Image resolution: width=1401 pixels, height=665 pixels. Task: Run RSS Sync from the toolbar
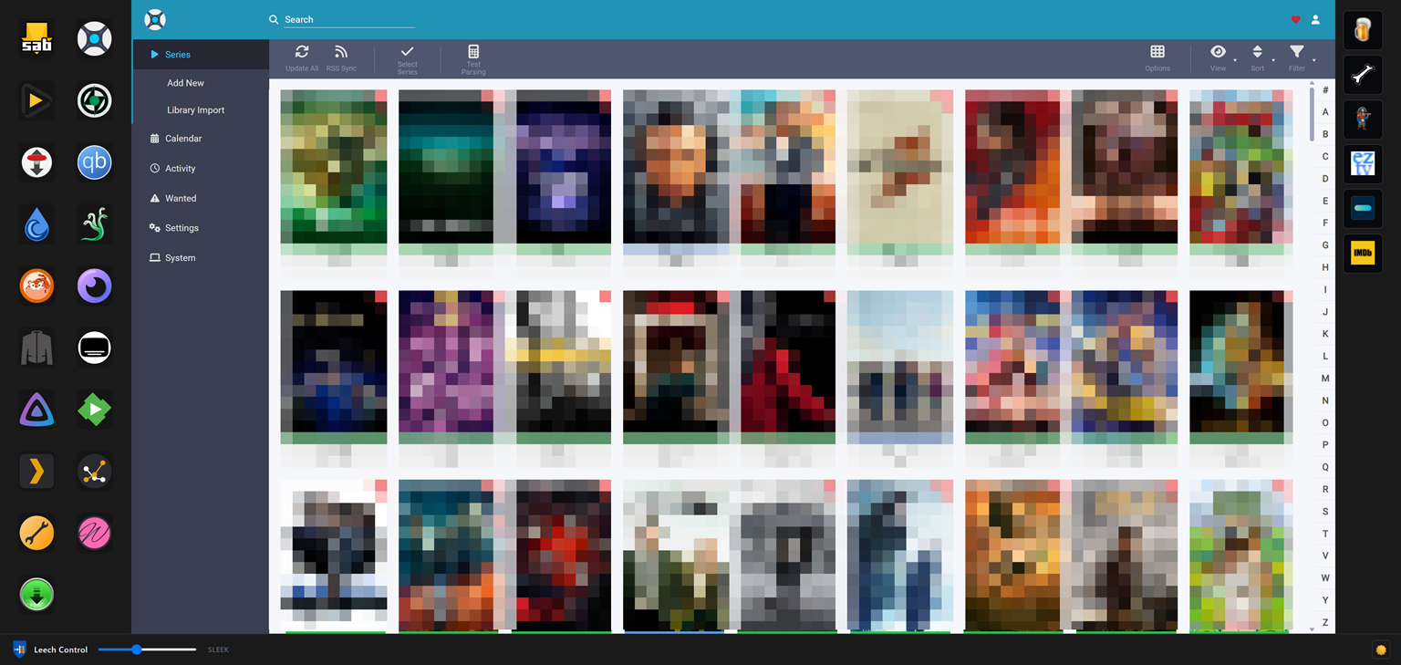(x=341, y=58)
